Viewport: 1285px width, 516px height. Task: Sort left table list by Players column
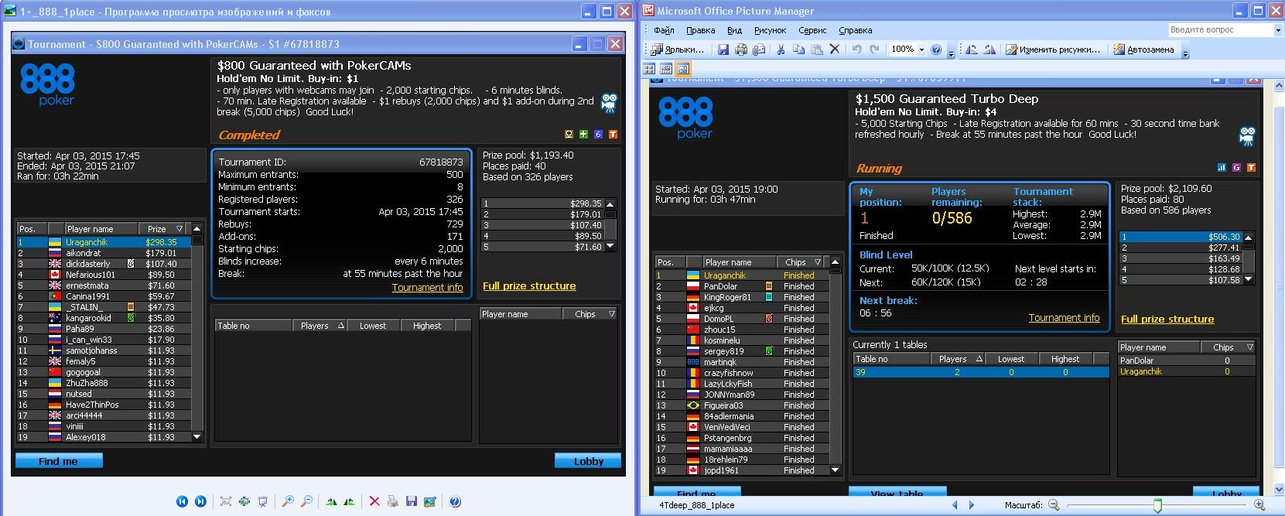pyautogui.click(x=320, y=326)
